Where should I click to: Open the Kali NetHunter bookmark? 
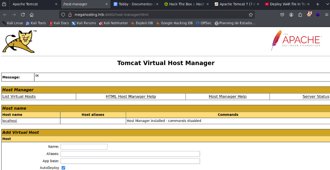[114, 23]
